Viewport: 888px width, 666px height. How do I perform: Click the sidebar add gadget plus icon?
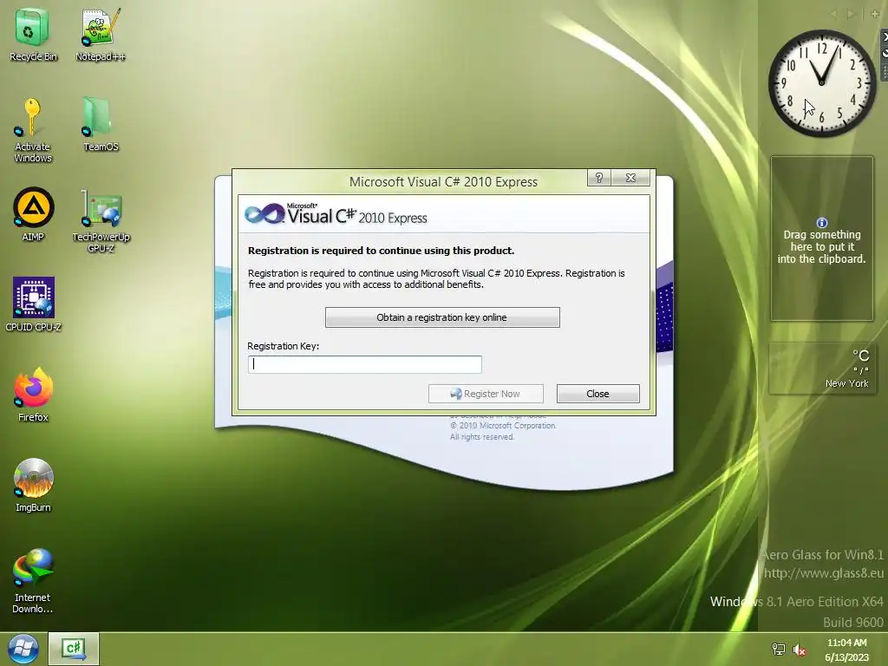[x=874, y=14]
